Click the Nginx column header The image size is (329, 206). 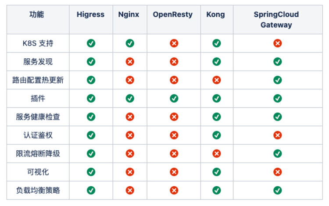[129, 14]
